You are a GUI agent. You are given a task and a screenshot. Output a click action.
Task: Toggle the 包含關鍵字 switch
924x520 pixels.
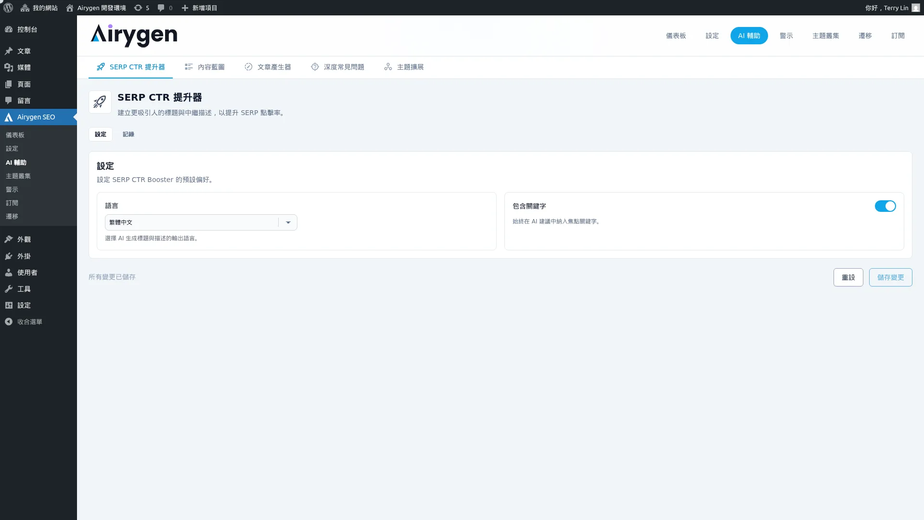[x=885, y=206]
